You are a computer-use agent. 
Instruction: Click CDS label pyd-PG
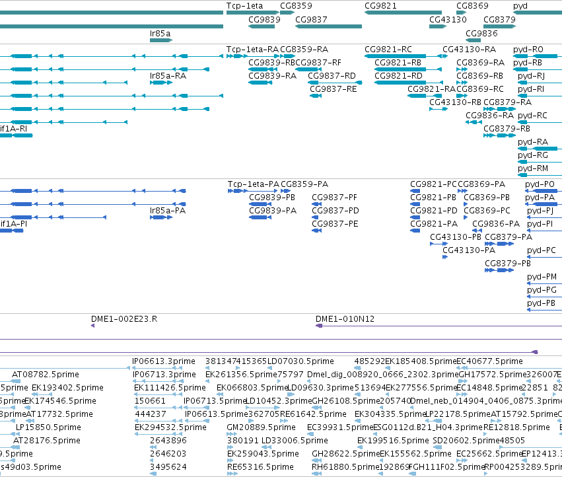coord(542,290)
